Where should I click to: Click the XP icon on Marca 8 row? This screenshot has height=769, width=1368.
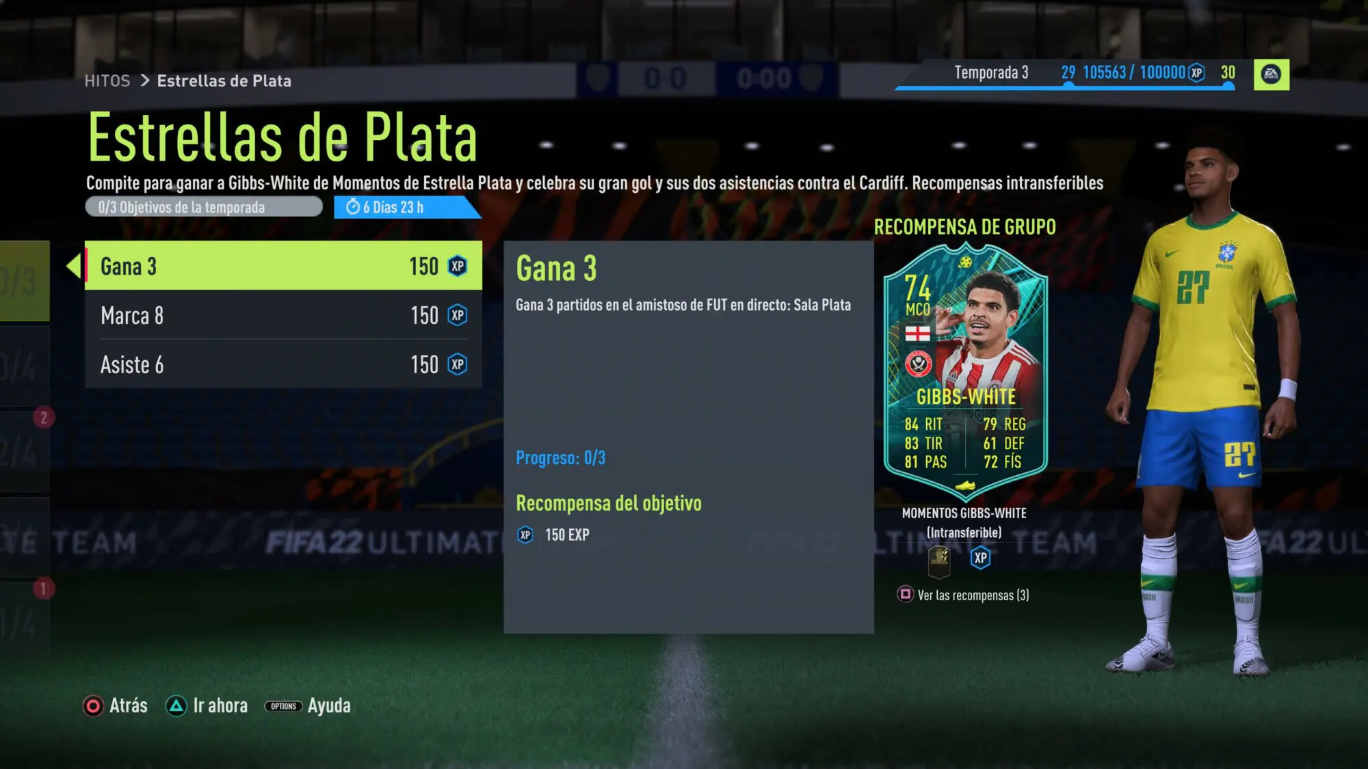[x=458, y=315]
